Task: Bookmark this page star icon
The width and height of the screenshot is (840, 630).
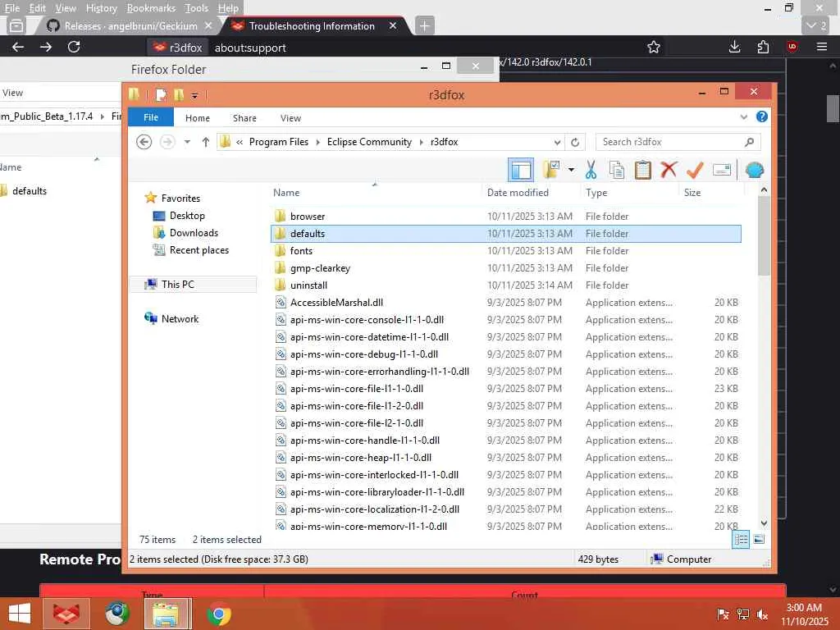Action: 654,47
